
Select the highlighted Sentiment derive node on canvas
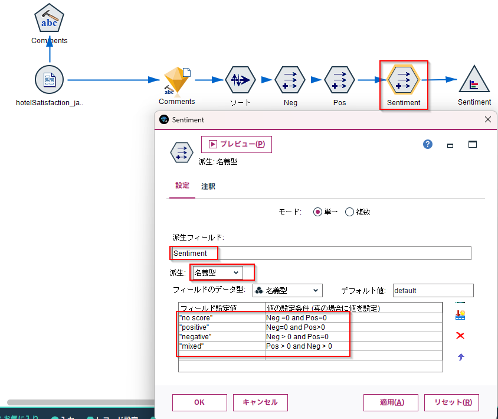[404, 80]
